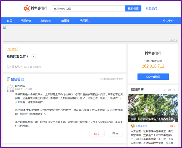This screenshot has height=148, width=182.
Task: Focus the search box containing 易贷网怎么样
Action: pos(88,8)
